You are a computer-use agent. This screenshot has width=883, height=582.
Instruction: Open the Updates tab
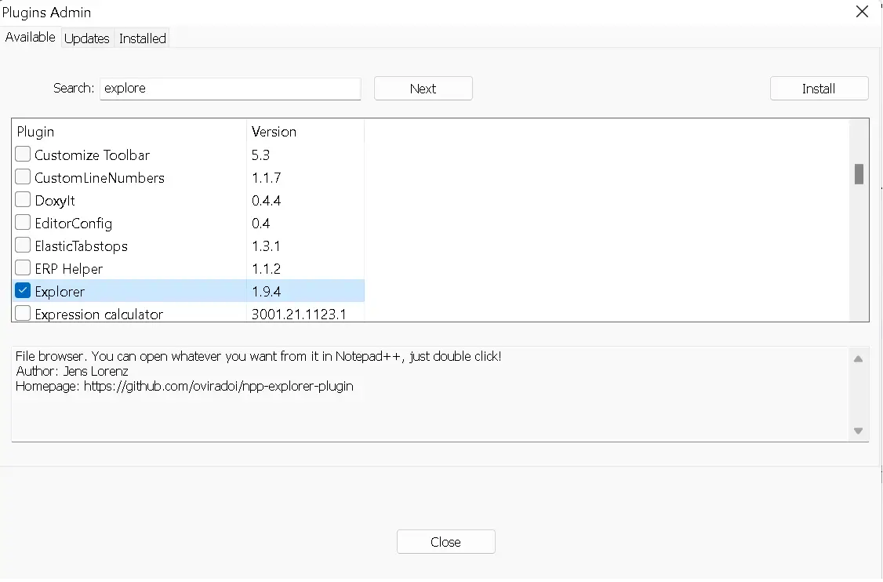87,38
